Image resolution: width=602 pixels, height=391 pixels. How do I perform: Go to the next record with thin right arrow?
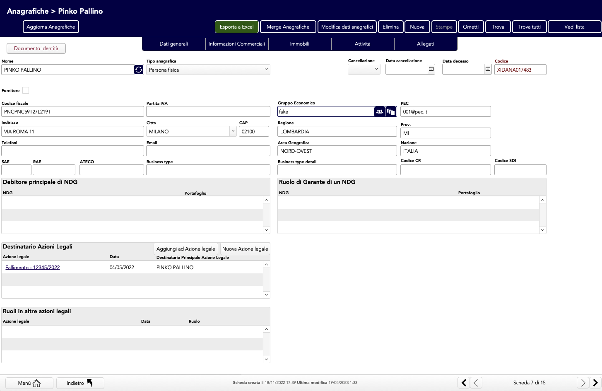pyautogui.click(x=583, y=383)
